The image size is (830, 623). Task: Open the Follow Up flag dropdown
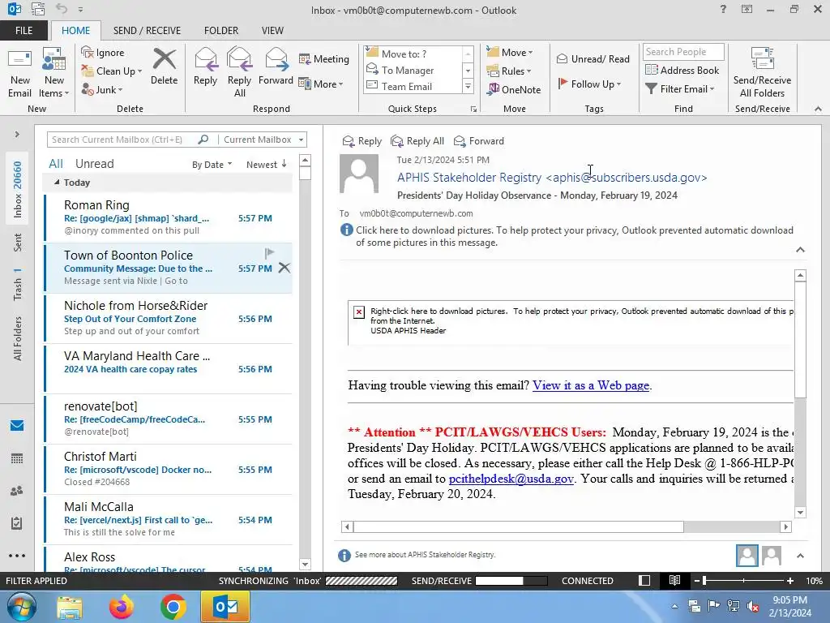(589, 84)
